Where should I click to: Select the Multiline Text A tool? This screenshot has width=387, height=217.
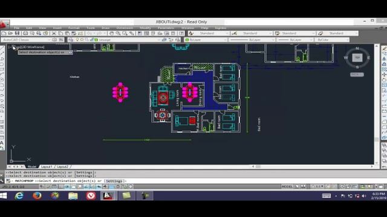click(2, 143)
